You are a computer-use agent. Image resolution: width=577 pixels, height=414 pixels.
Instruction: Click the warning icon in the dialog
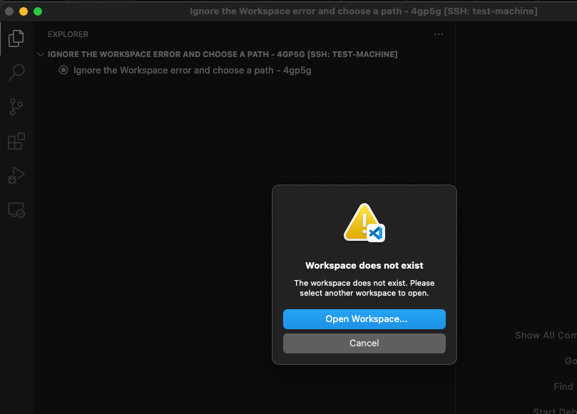tap(364, 221)
